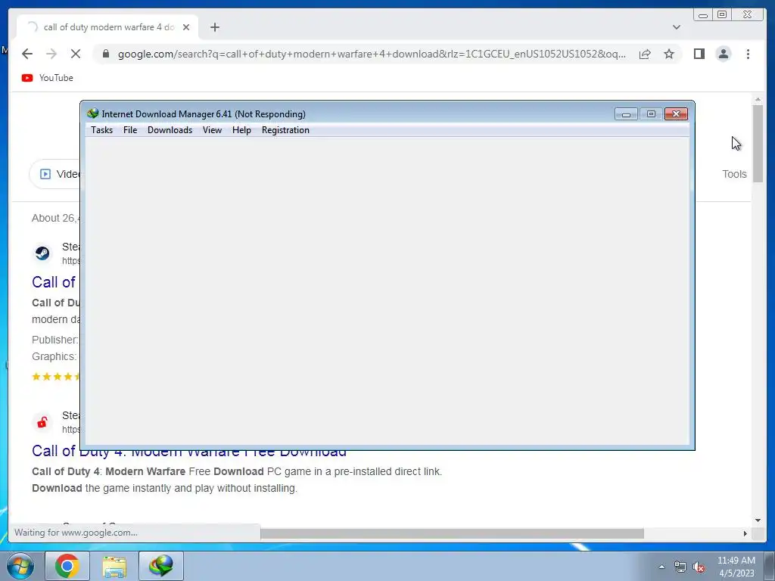Bookmark this tab with the star icon

click(x=669, y=54)
